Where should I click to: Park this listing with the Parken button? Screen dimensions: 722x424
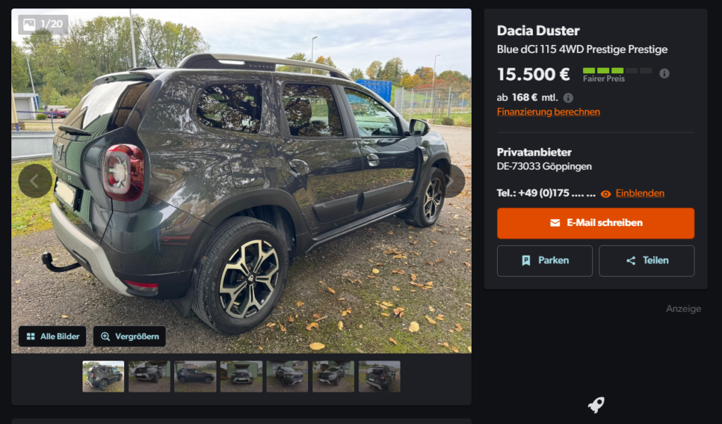545,261
